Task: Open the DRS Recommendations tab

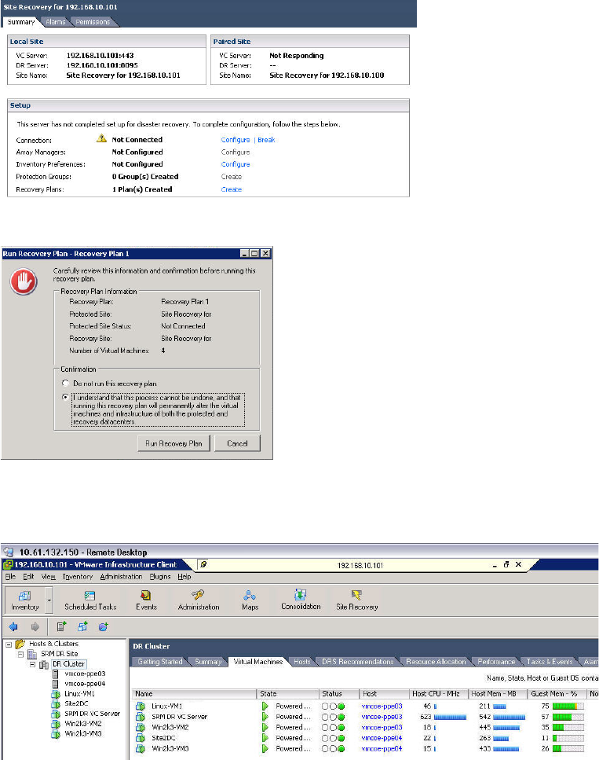Action: (358, 662)
